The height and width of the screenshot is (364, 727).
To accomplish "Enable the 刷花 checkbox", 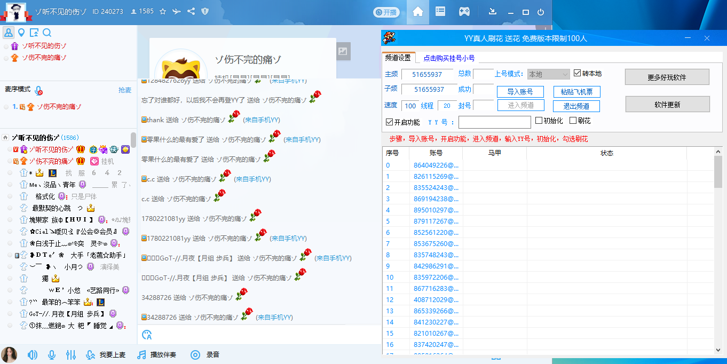I will tap(573, 121).
